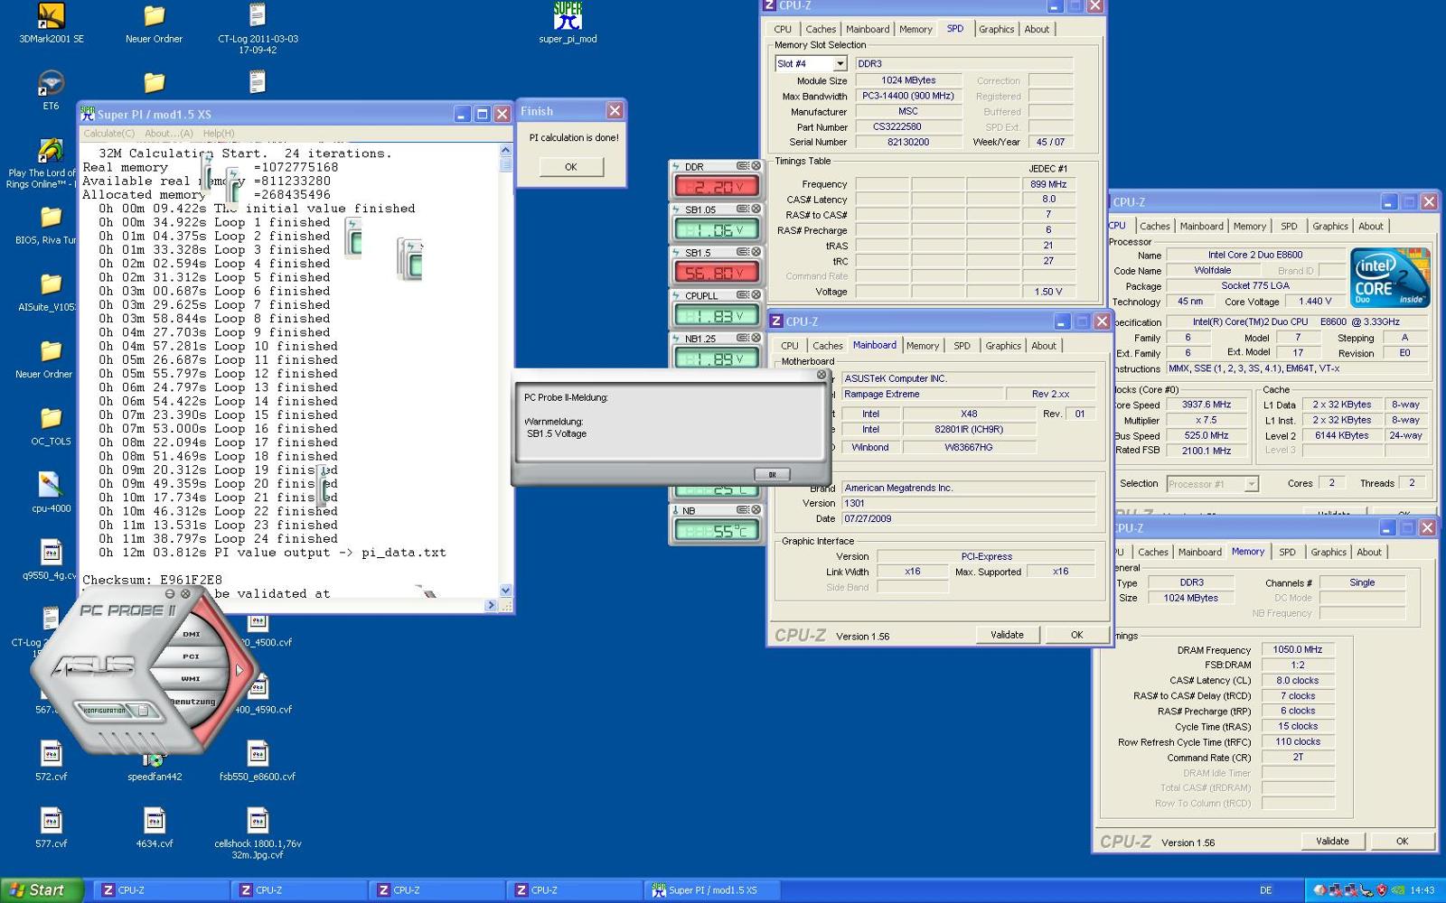
Task: Select About tab in Memory CPU-Z window
Action: [1368, 552]
